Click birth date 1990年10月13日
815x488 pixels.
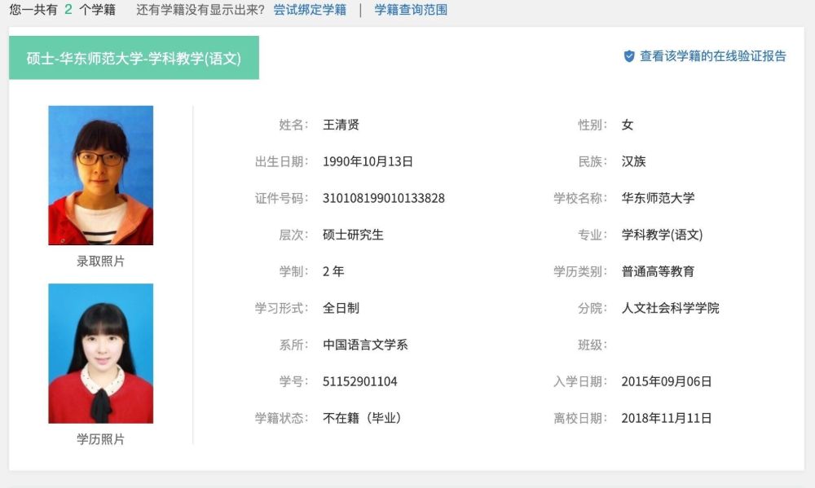pyautogui.click(x=368, y=161)
